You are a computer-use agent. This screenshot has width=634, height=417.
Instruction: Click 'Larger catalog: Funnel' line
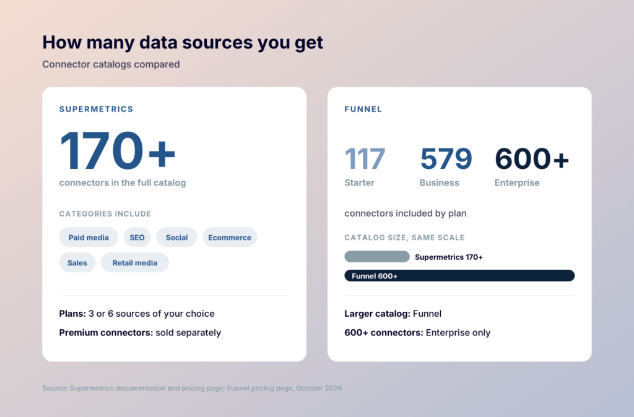(x=393, y=314)
